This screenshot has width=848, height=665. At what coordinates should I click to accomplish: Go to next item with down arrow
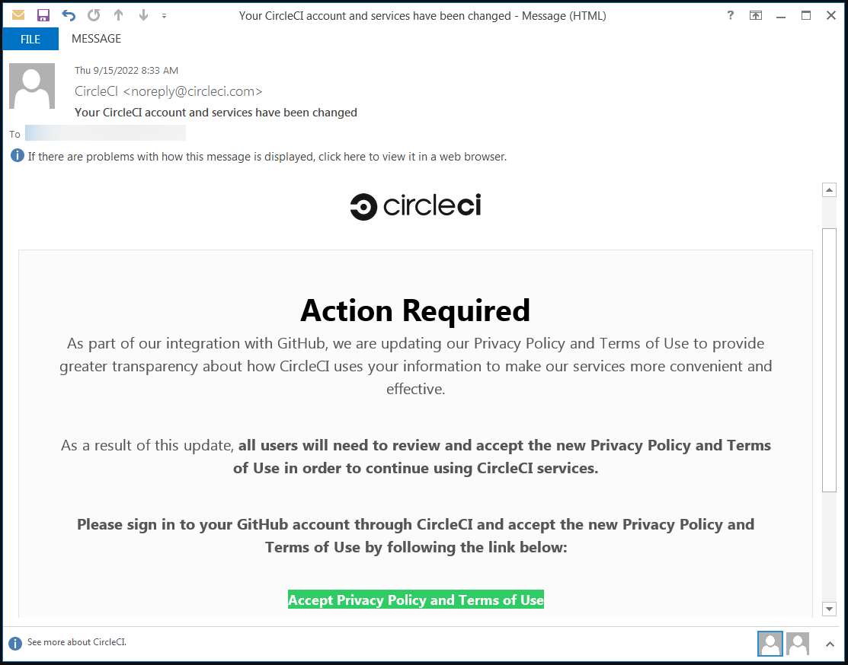[143, 15]
